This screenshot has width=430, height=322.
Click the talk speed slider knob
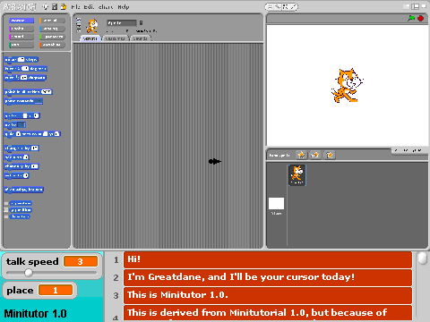pos(29,273)
